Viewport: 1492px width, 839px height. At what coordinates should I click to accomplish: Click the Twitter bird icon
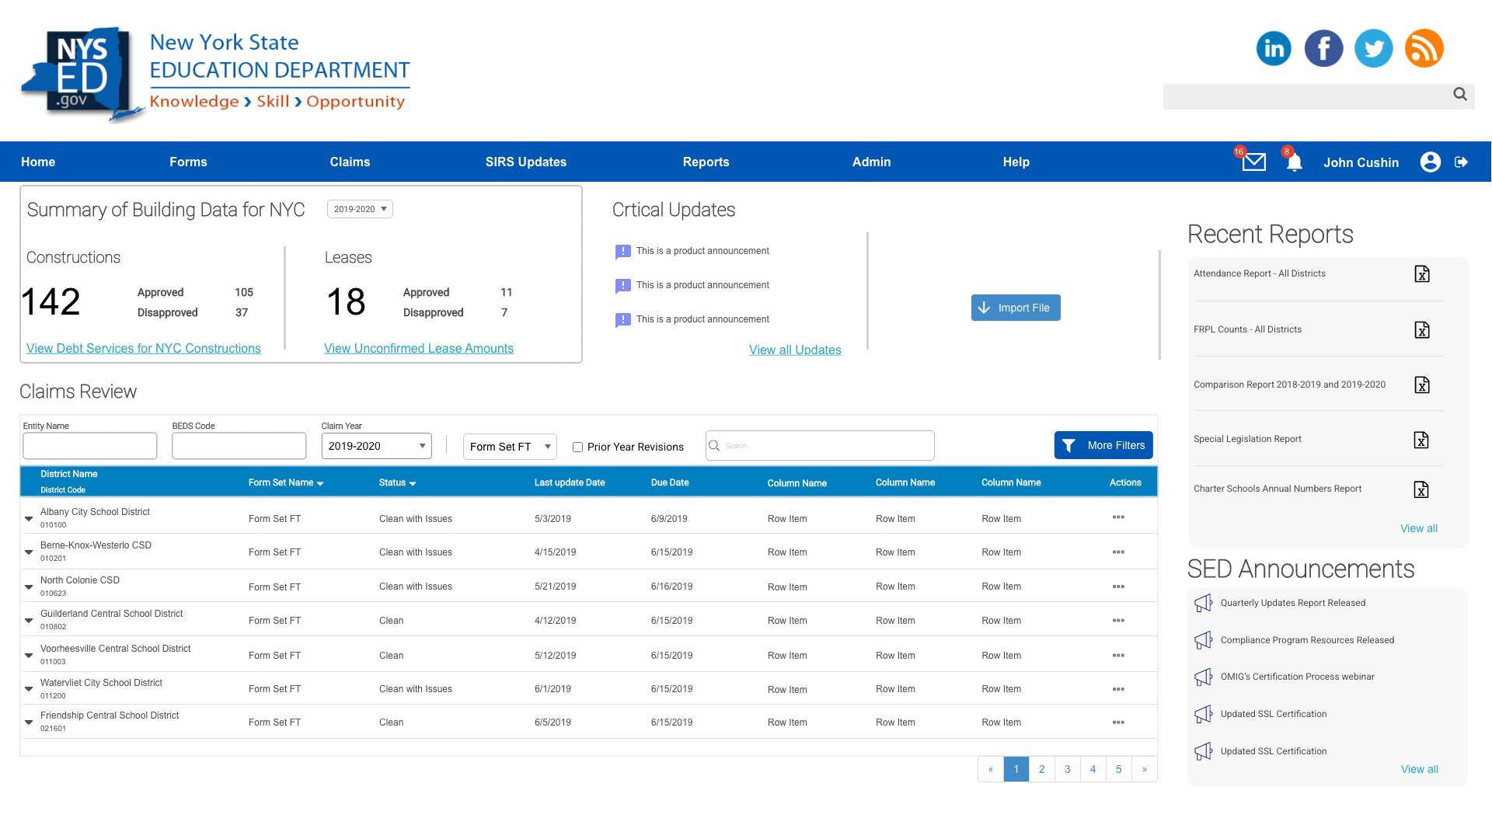pos(1373,48)
